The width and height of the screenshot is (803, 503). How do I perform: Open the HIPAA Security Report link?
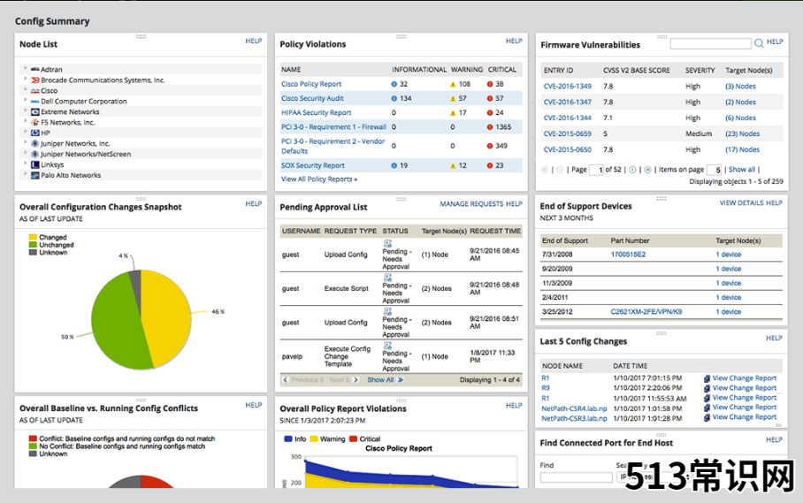(x=316, y=112)
